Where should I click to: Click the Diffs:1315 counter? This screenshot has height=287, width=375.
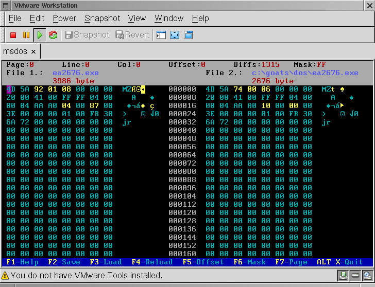pos(257,64)
